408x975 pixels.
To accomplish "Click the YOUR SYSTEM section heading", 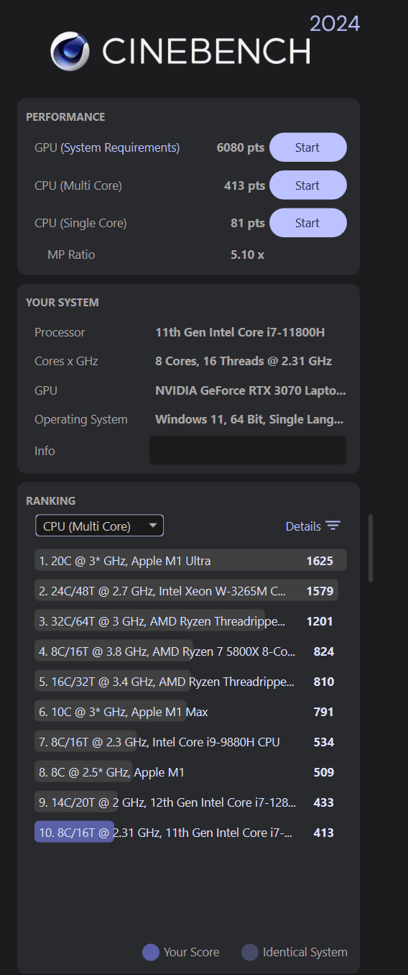I will pyautogui.click(x=62, y=302).
